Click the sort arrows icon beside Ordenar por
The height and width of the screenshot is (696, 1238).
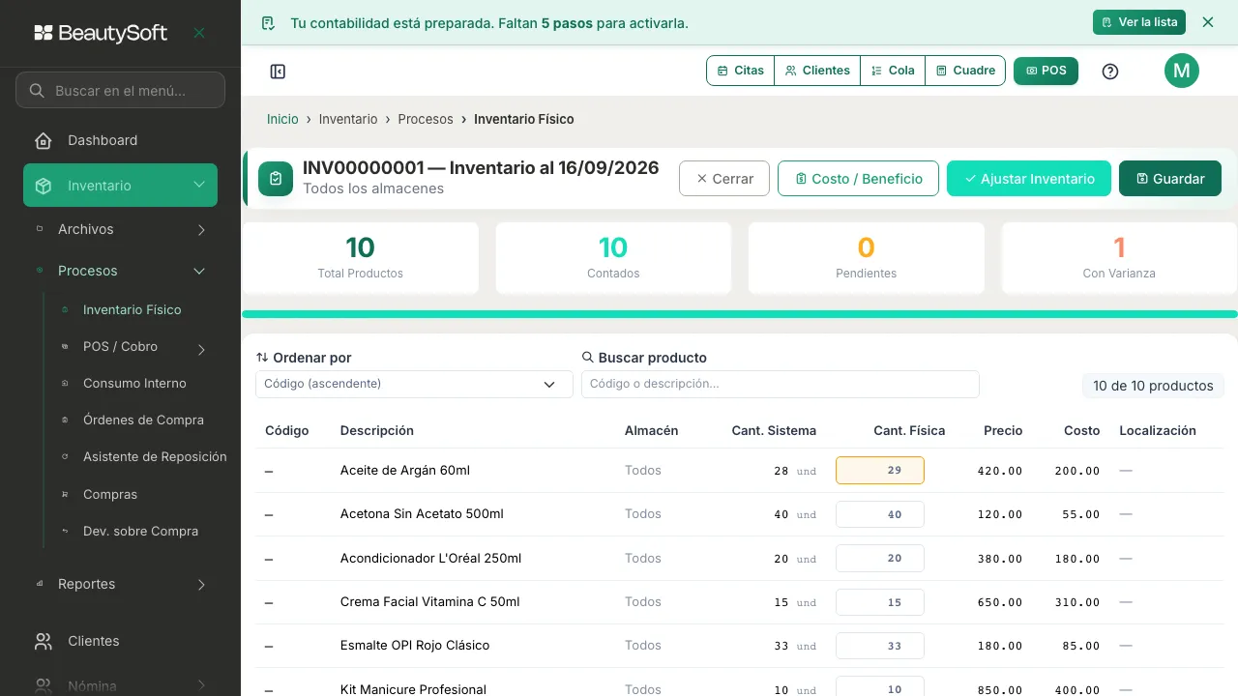(x=262, y=358)
